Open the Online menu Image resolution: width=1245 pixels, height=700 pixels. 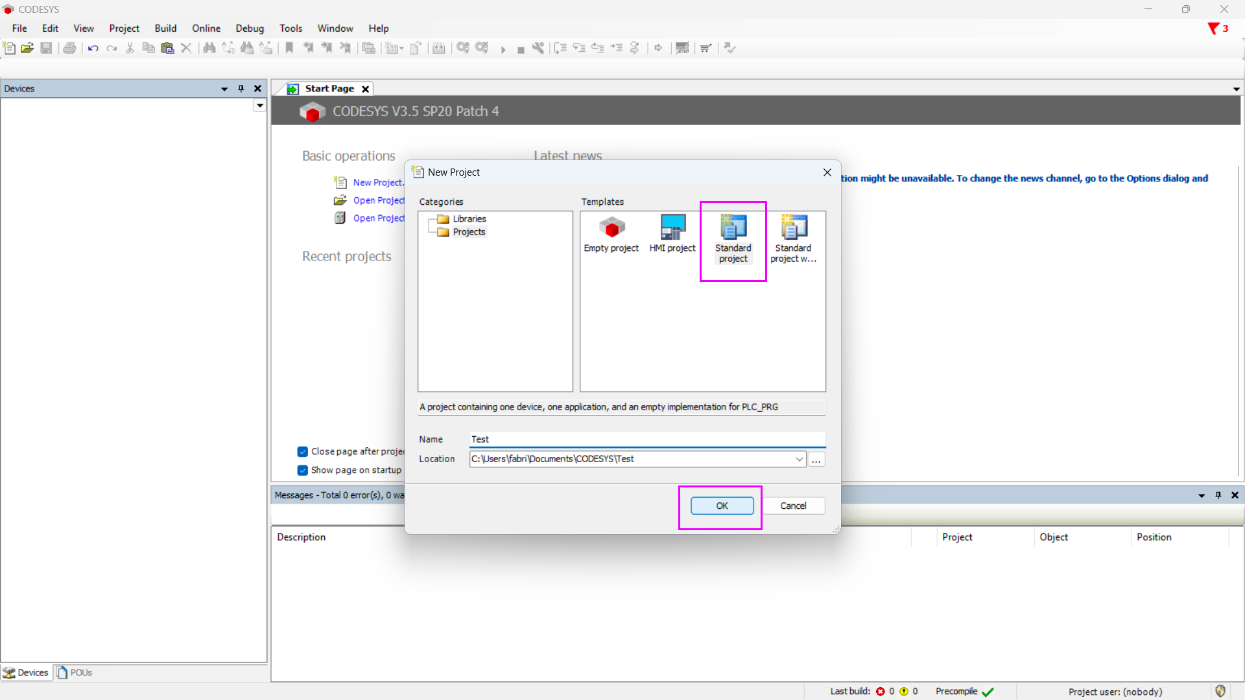coord(206,29)
